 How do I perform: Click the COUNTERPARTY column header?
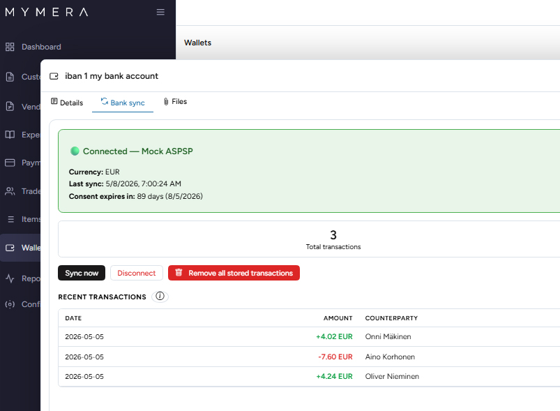[391, 318]
